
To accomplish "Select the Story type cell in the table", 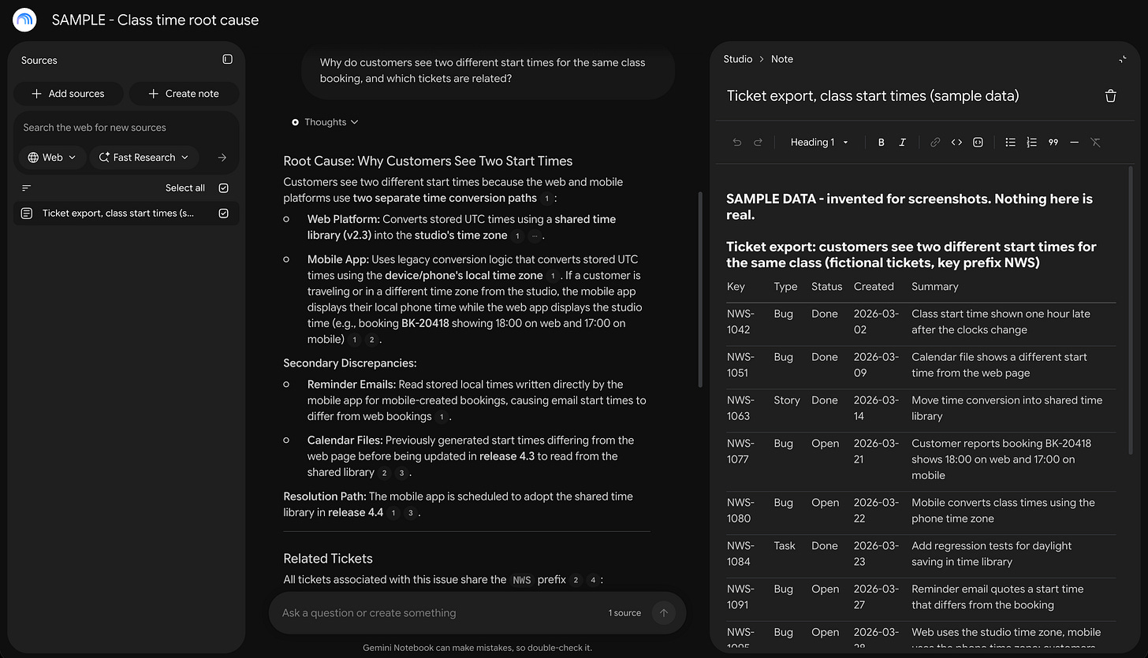I will pyautogui.click(x=786, y=400).
